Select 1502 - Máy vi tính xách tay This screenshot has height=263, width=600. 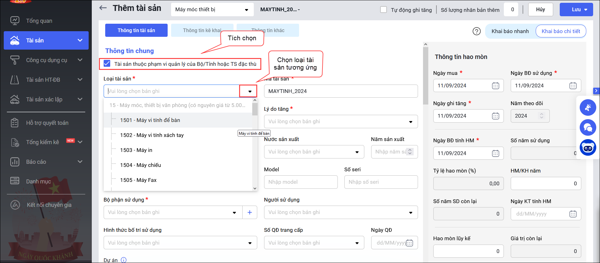(178, 135)
